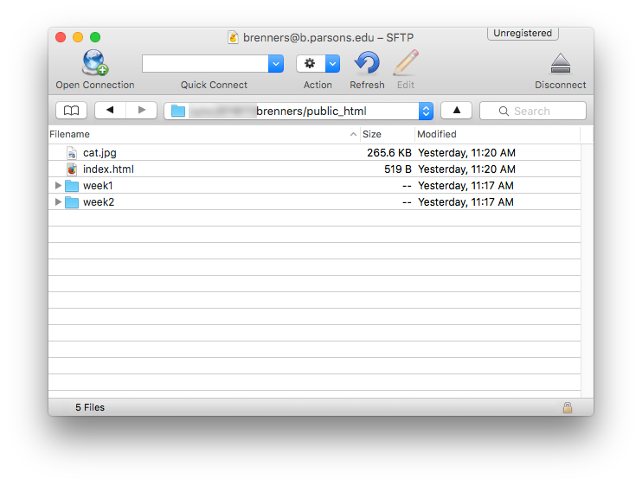Viewport: 642px width, 485px height.
Task: Click the 5 Files status text
Action: pyautogui.click(x=90, y=407)
